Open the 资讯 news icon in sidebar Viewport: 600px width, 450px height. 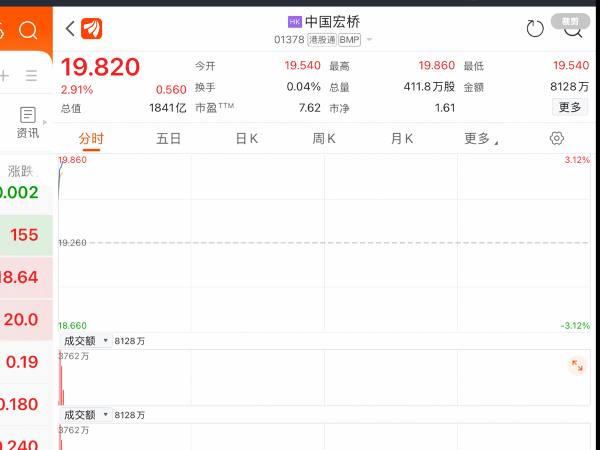pos(28,122)
